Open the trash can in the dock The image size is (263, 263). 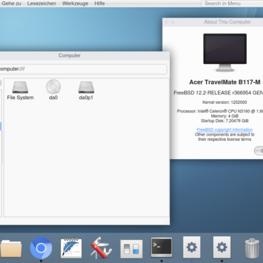click(x=252, y=248)
